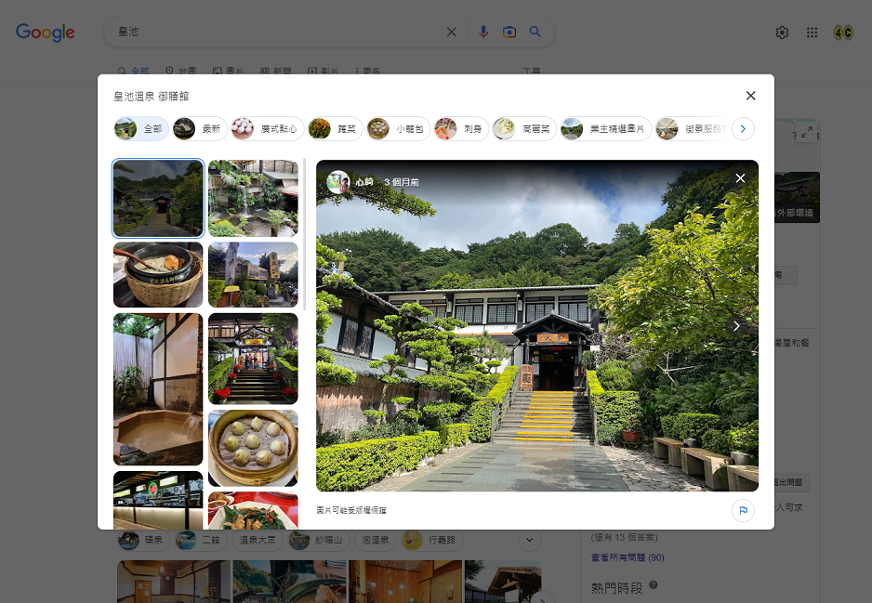Select the 最新 photo category chip
Viewport: 872px width, 603px height.
point(200,129)
